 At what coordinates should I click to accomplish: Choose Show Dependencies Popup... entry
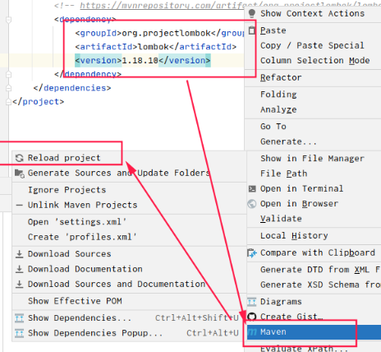129,333
